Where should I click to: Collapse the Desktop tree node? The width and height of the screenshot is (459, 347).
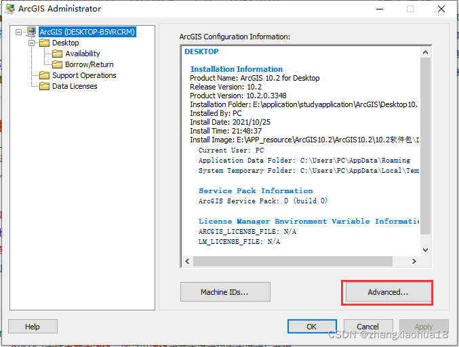[x=31, y=43]
